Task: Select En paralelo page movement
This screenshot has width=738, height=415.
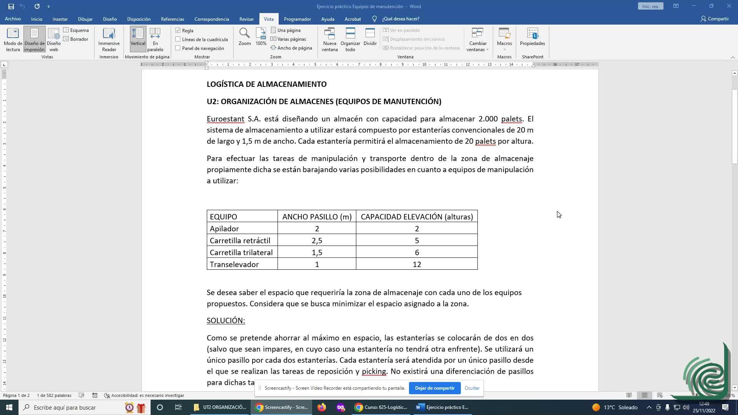Action: click(x=155, y=39)
